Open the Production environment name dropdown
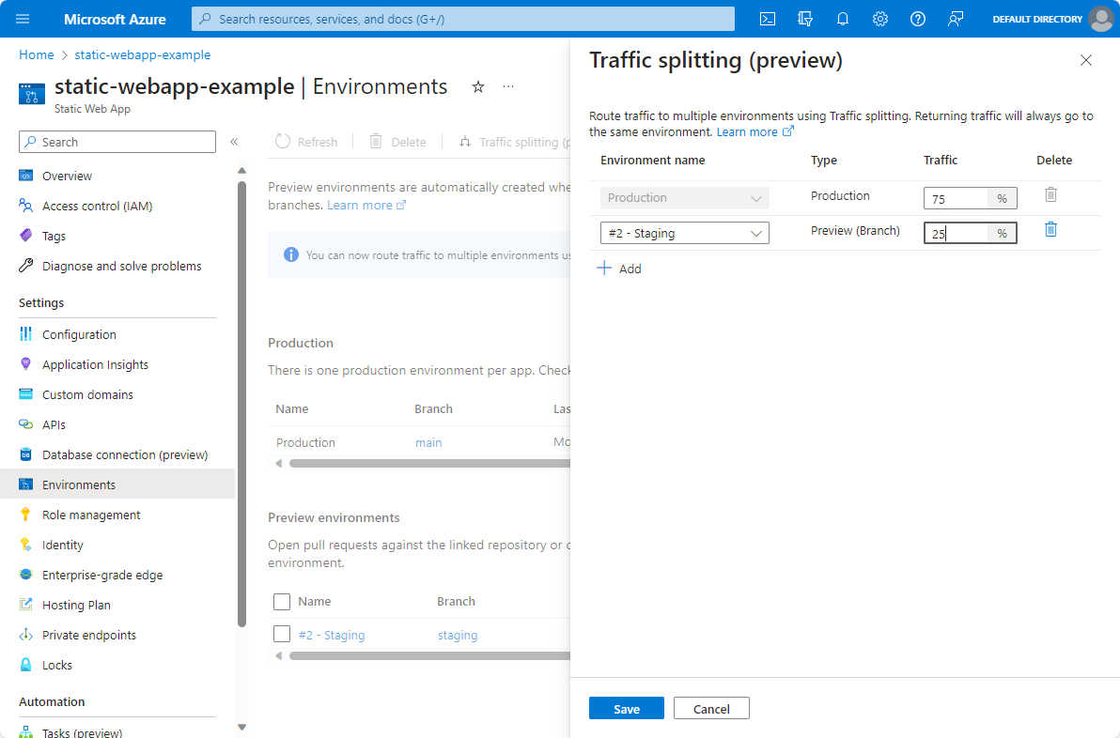This screenshot has width=1120, height=738. tap(684, 198)
